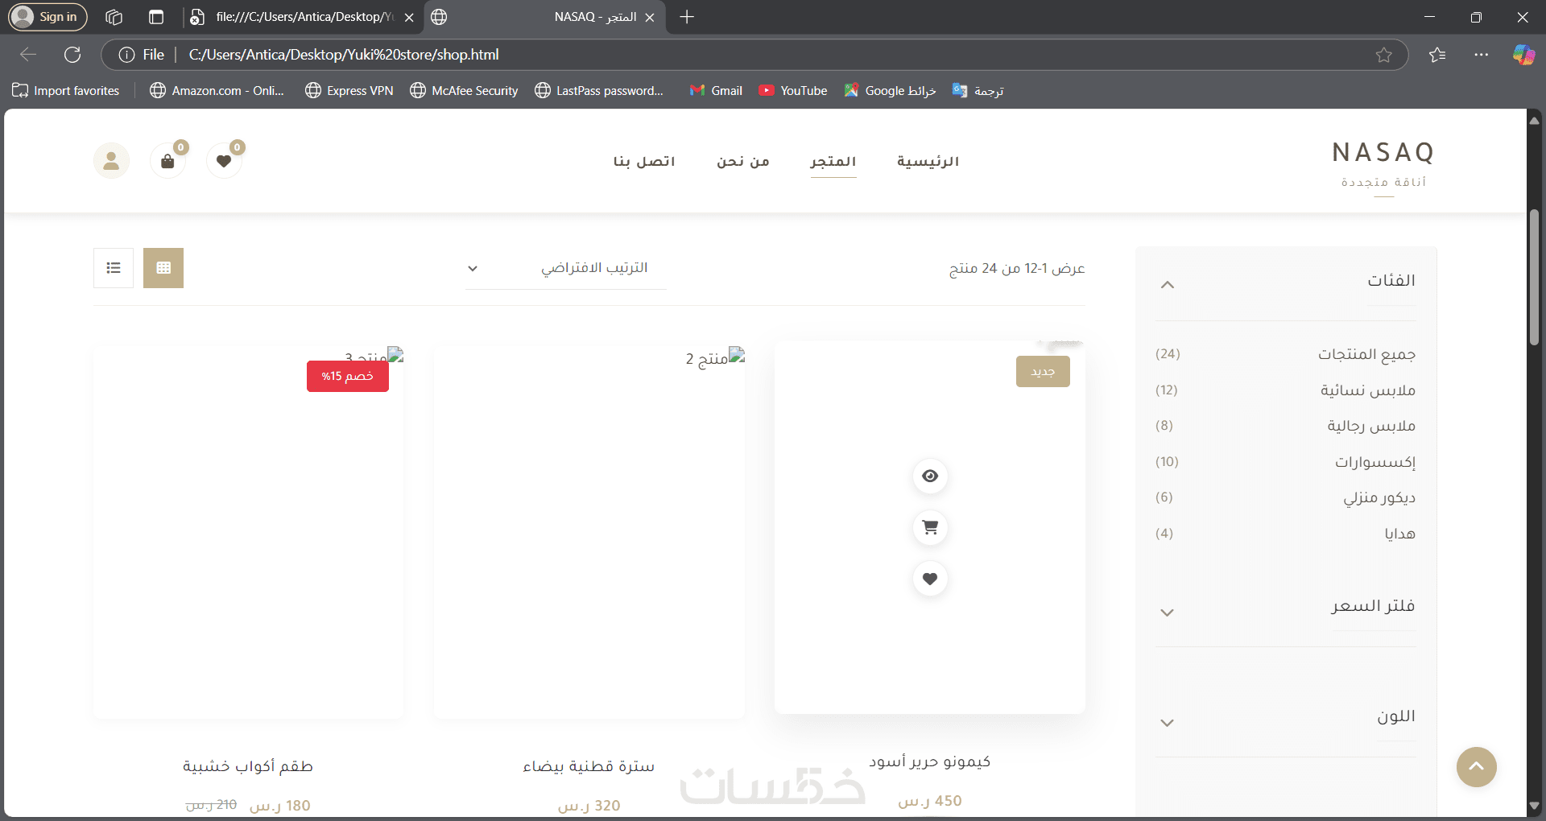Screen dimensions: 1546x821
Task: Click the scroll-to-top arrow button
Action: point(1476,767)
